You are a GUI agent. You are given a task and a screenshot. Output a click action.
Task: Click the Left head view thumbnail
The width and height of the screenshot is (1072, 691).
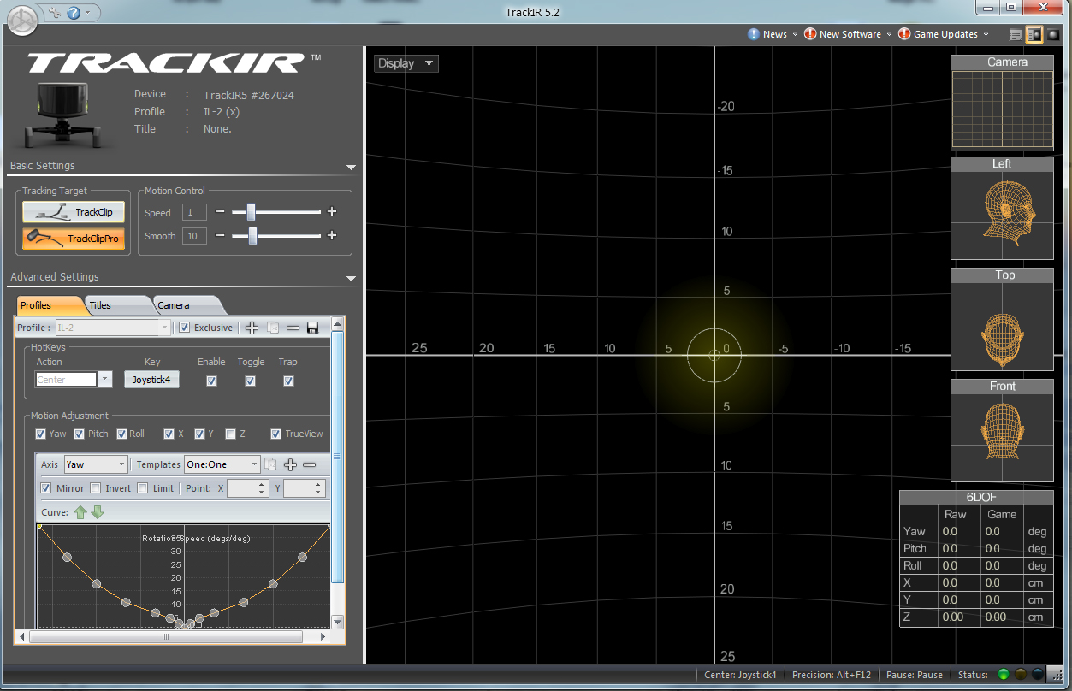(1002, 214)
